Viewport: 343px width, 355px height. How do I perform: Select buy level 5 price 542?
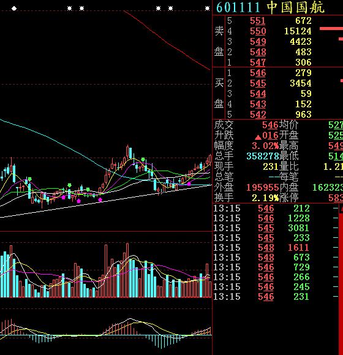[x=258, y=115]
